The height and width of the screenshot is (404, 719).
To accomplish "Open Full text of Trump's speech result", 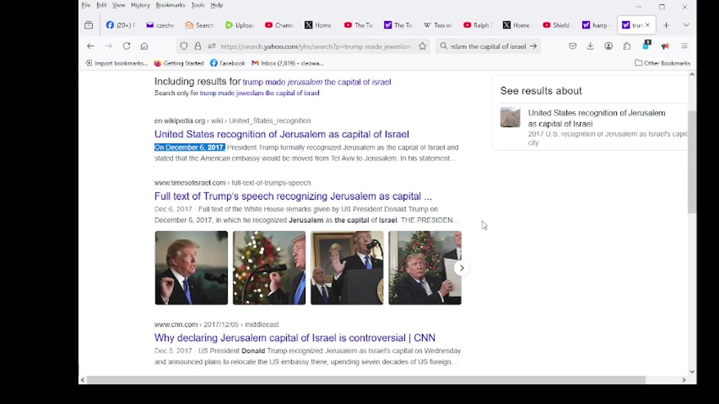I will 293,196.
